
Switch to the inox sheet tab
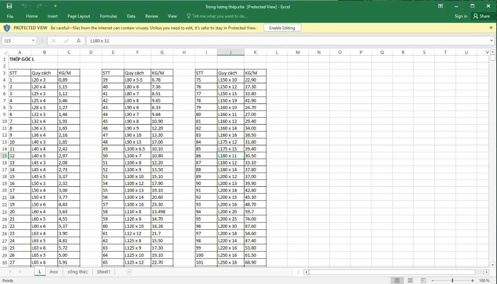tap(54, 272)
